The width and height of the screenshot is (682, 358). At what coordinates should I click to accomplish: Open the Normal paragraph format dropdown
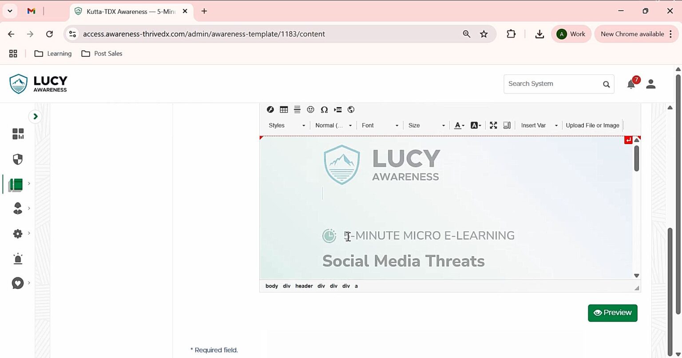333,125
